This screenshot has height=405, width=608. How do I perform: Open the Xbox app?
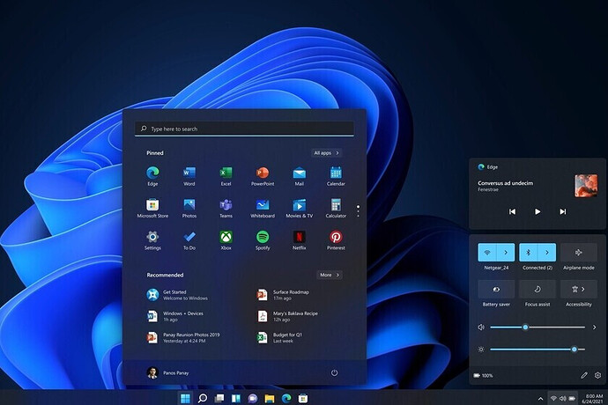click(226, 240)
